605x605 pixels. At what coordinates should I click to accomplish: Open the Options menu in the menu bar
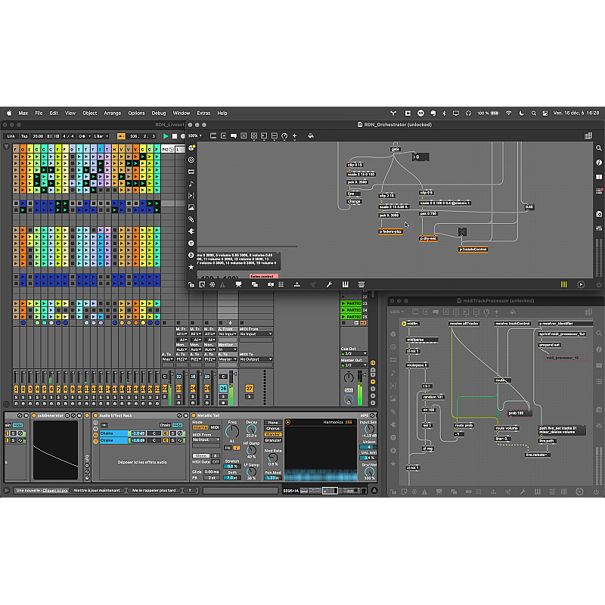coord(136,112)
